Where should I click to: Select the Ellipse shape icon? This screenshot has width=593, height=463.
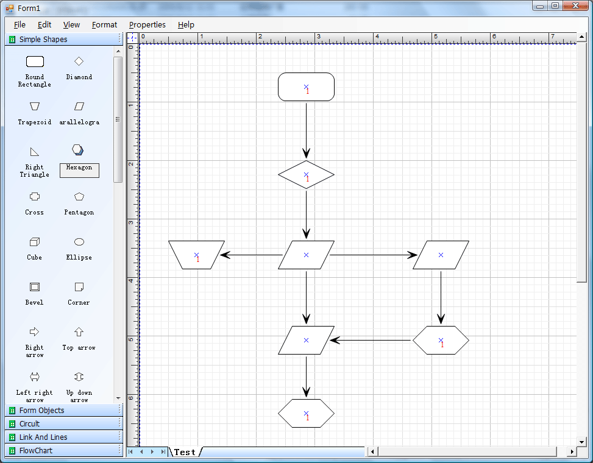pyautogui.click(x=79, y=242)
